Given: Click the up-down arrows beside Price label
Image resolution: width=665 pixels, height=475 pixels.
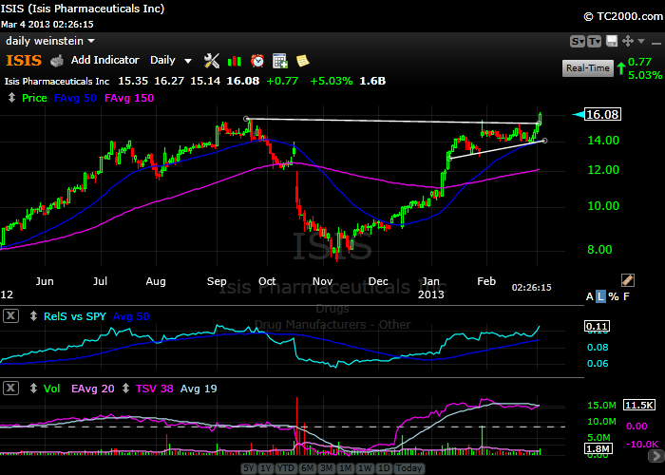Looking at the screenshot, I should click(x=11, y=98).
